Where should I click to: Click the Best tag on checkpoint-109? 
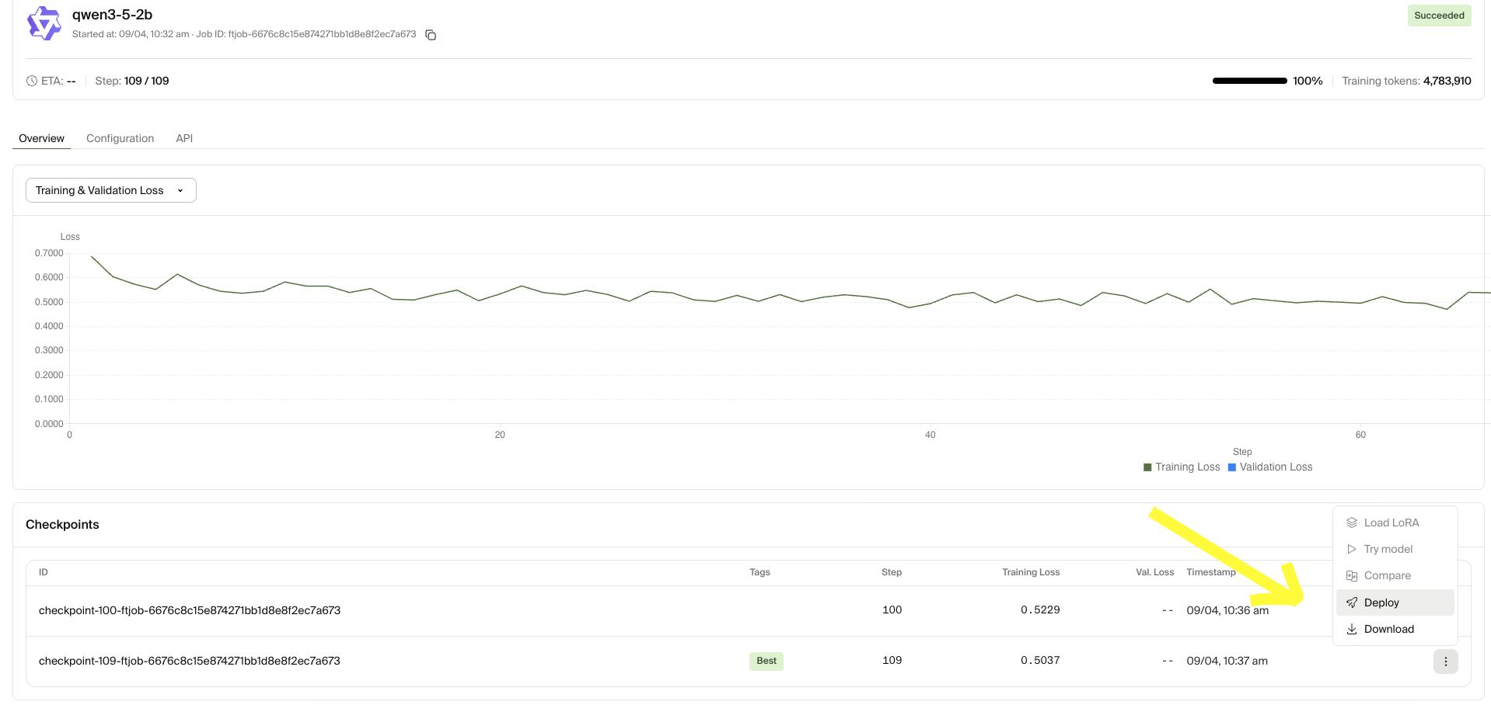pyautogui.click(x=766, y=661)
